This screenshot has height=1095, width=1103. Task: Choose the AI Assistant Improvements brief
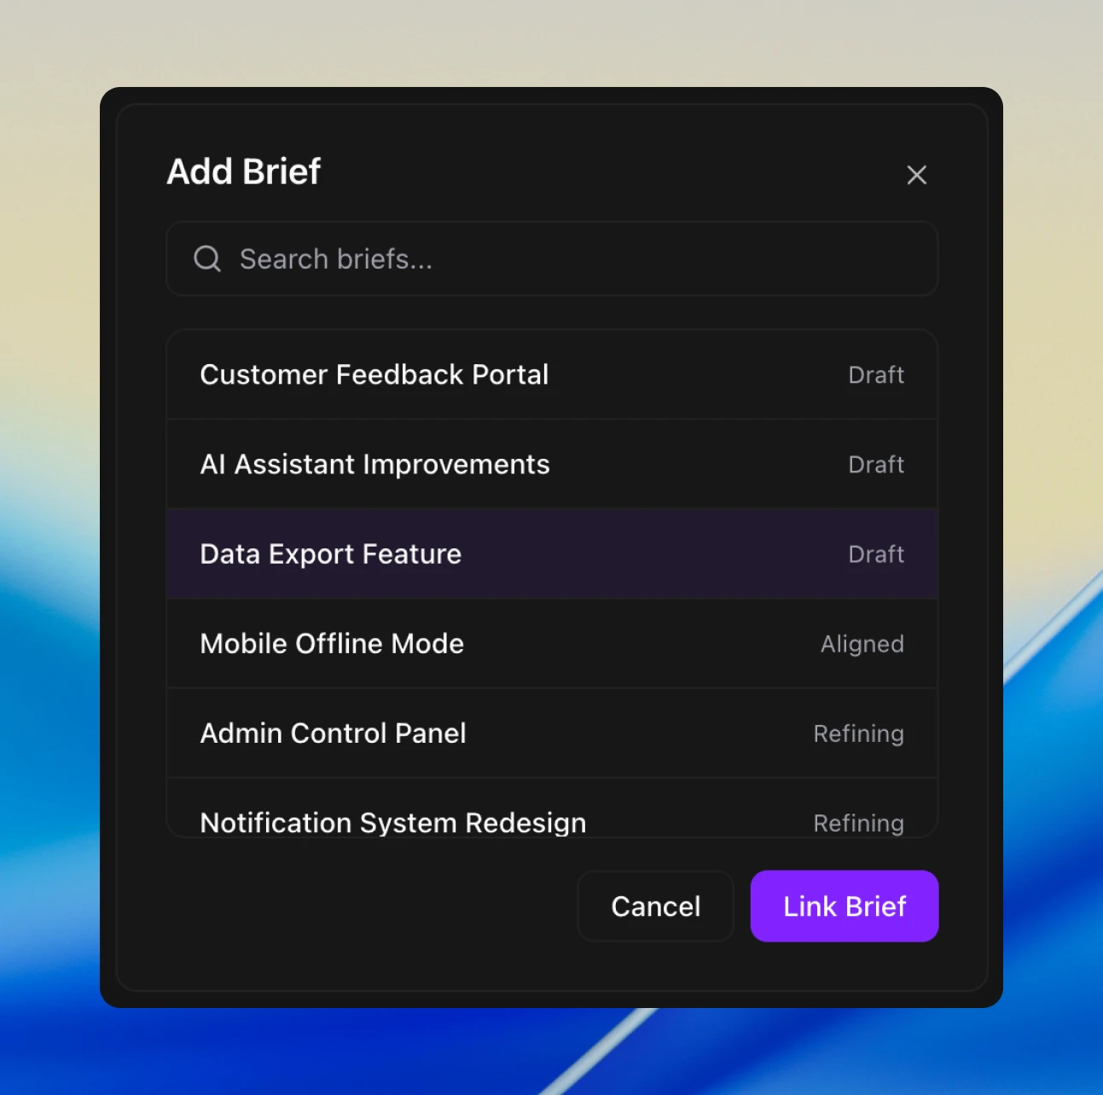(375, 464)
